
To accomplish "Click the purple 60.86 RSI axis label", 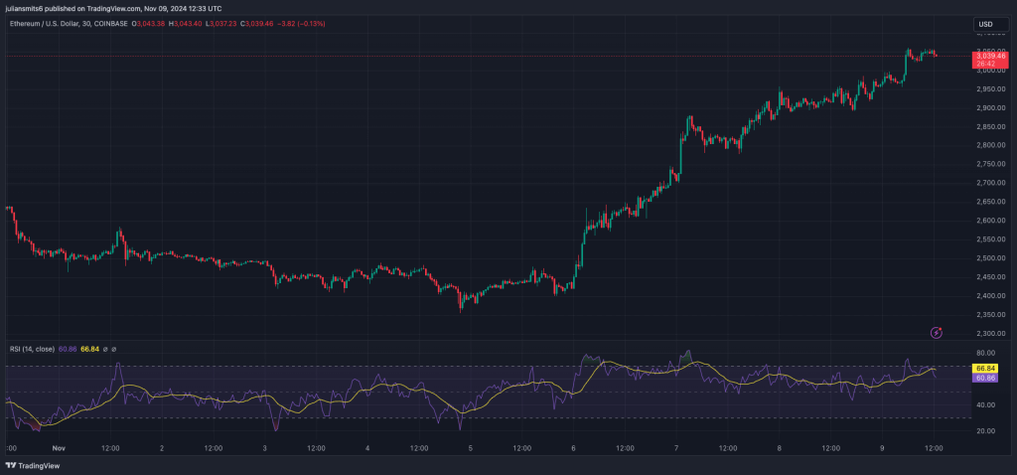I will tap(987, 379).
